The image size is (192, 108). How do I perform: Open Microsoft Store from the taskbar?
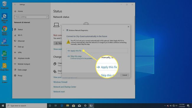pos(74,106)
